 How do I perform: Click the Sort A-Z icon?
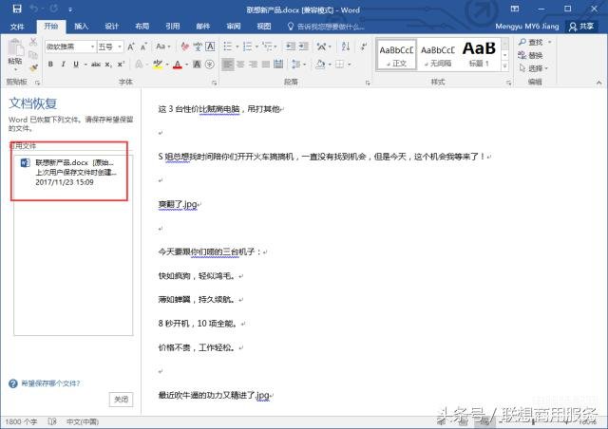[346, 47]
